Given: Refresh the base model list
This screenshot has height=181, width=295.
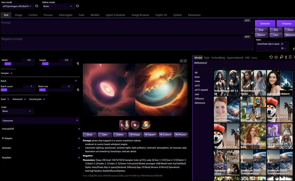Looking at the screenshot, I should point(37,6).
